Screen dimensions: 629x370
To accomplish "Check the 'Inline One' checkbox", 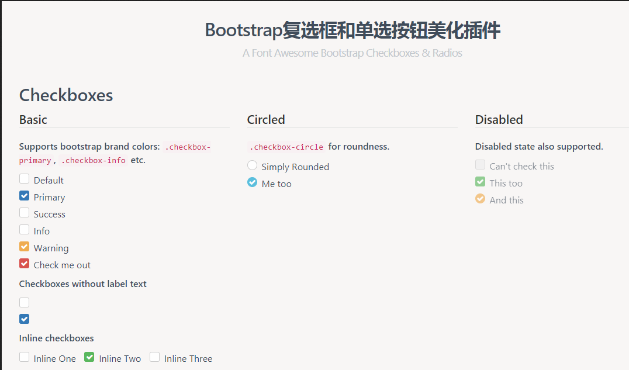I will [24, 357].
